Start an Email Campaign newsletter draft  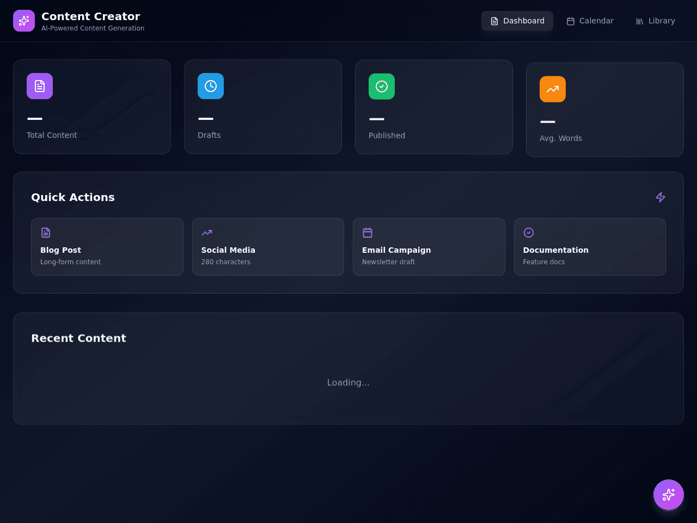point(429,247)
